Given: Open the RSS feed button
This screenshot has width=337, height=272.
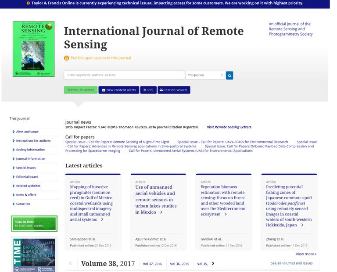Looking at the screenshot, I should (x=148, y=90).
